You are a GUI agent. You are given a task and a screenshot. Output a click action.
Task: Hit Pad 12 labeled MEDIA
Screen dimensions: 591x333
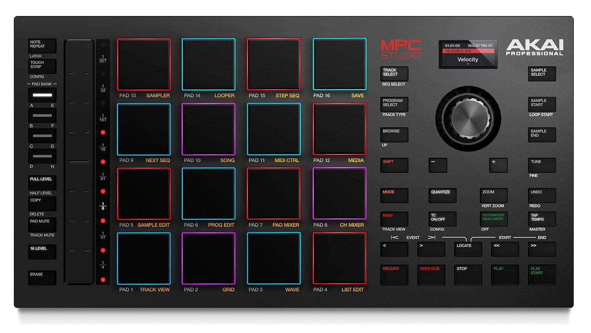click(339, 129)
